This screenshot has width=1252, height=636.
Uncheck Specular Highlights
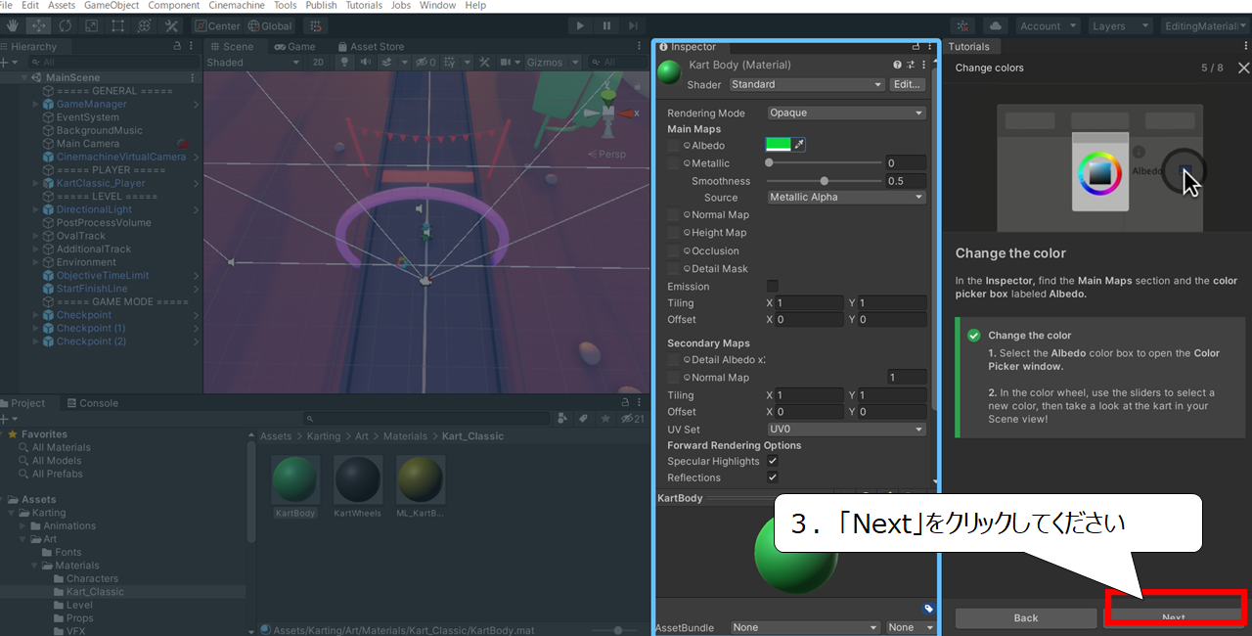coord(773,461)
